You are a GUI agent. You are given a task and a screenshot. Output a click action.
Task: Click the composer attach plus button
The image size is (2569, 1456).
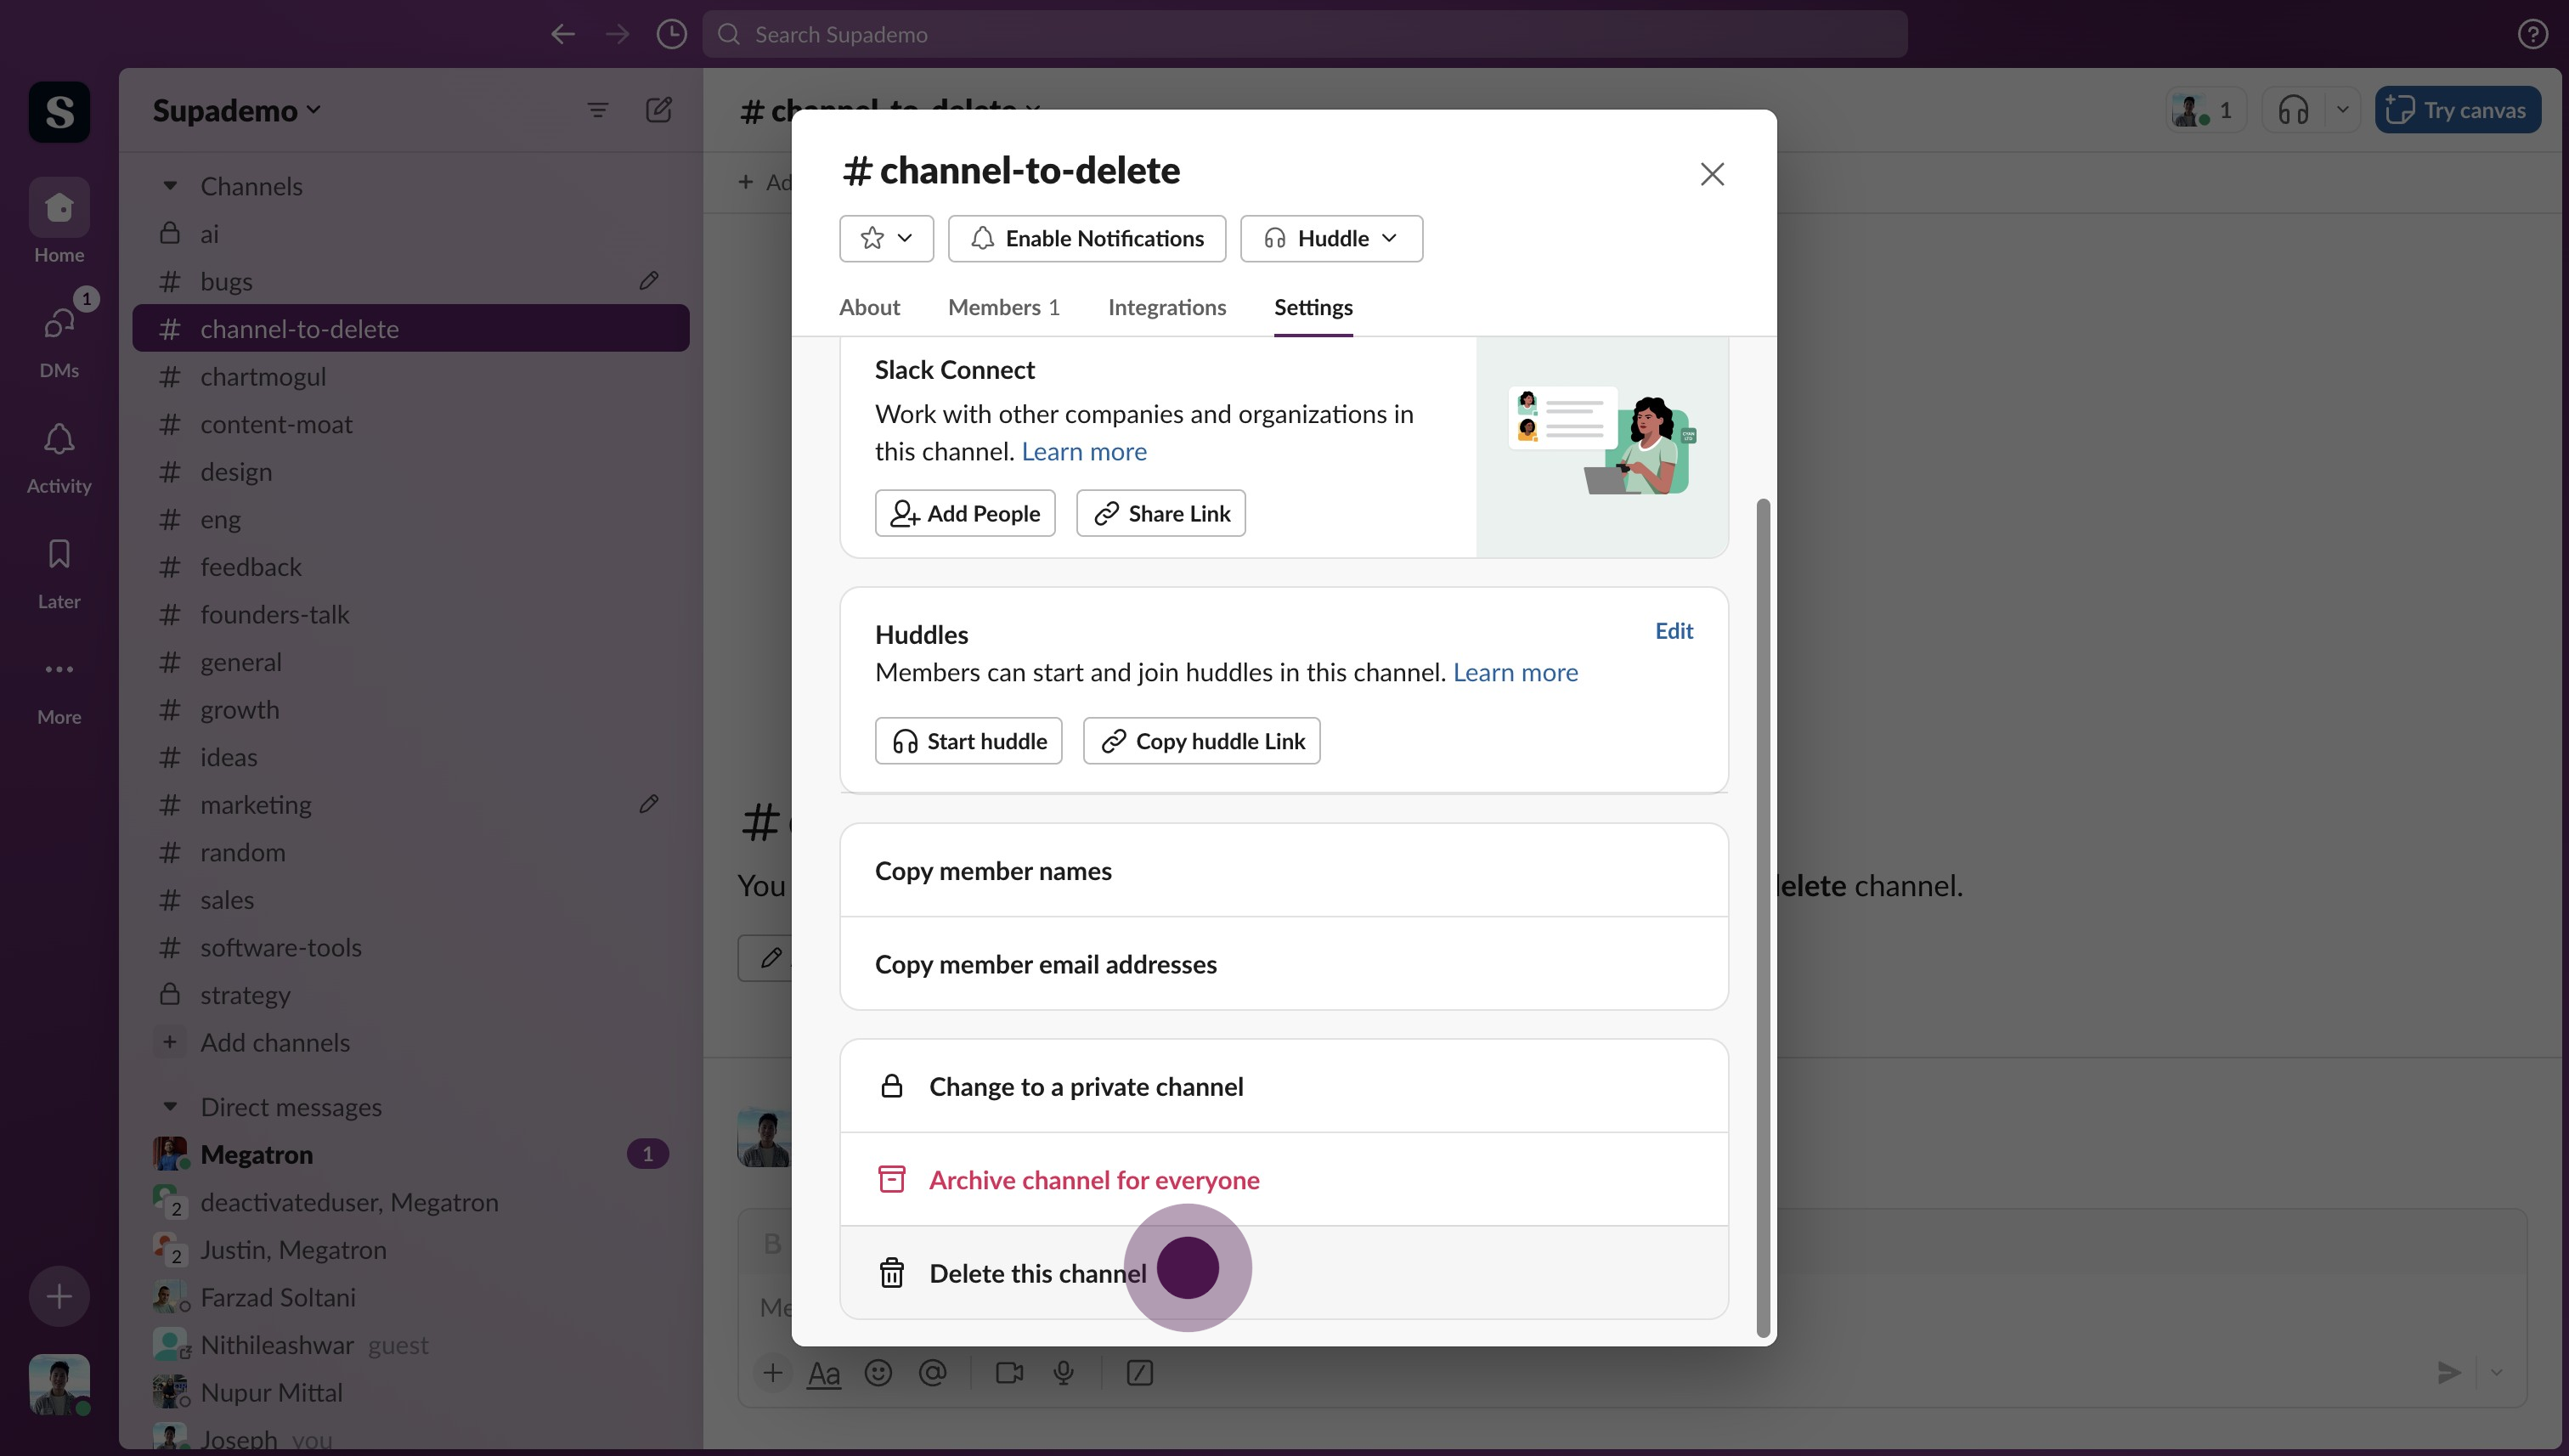click(772, 1372)
